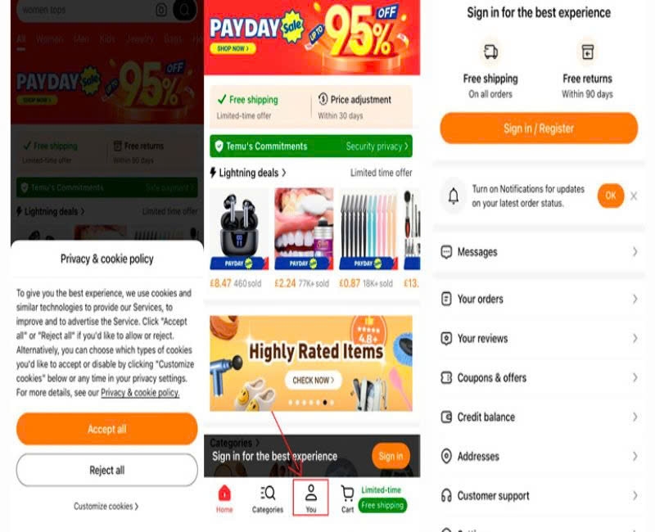Select the Women category tab
Screen dimensions: 655x532
pyautogui.click(x=49, y=39)
